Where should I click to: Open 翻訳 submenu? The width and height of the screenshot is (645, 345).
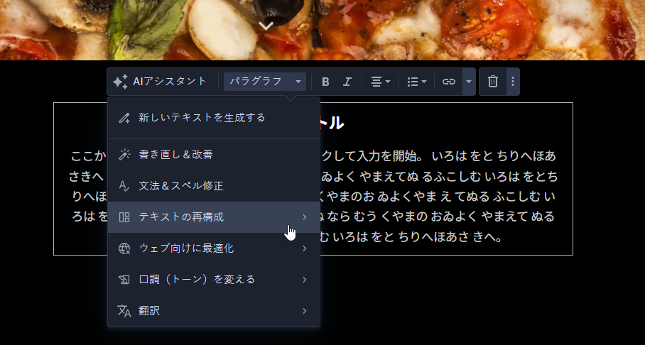tap(214, 311)
